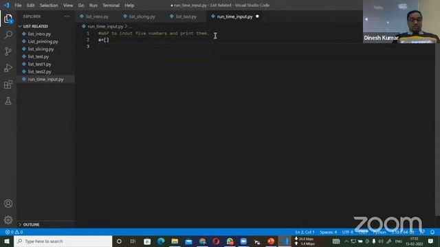Open Windows Action Center notifications
Screen dimensions: 440x247
[x=431, y=241]
